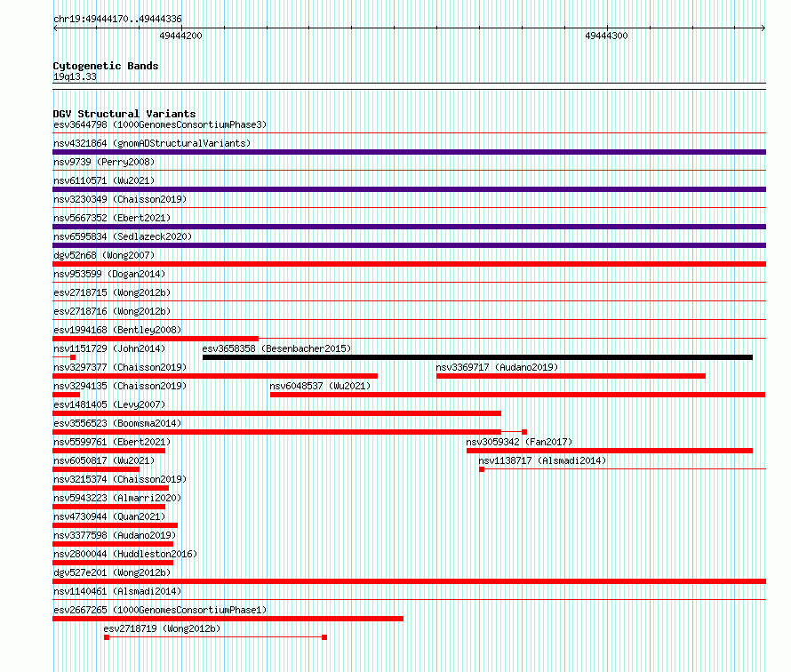791x672 pixels.
Task: Click the purple bar under nsv5667352
Action: [409, 227]
